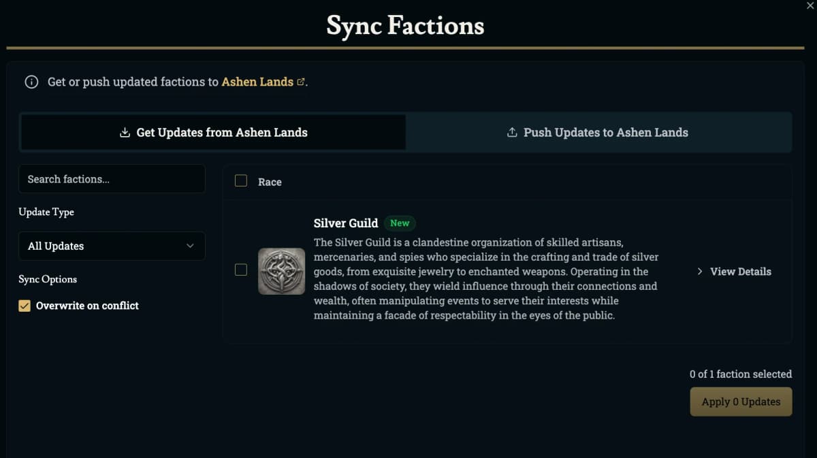
Task: Open the All Updates dropdown
Action: (111, 246)
